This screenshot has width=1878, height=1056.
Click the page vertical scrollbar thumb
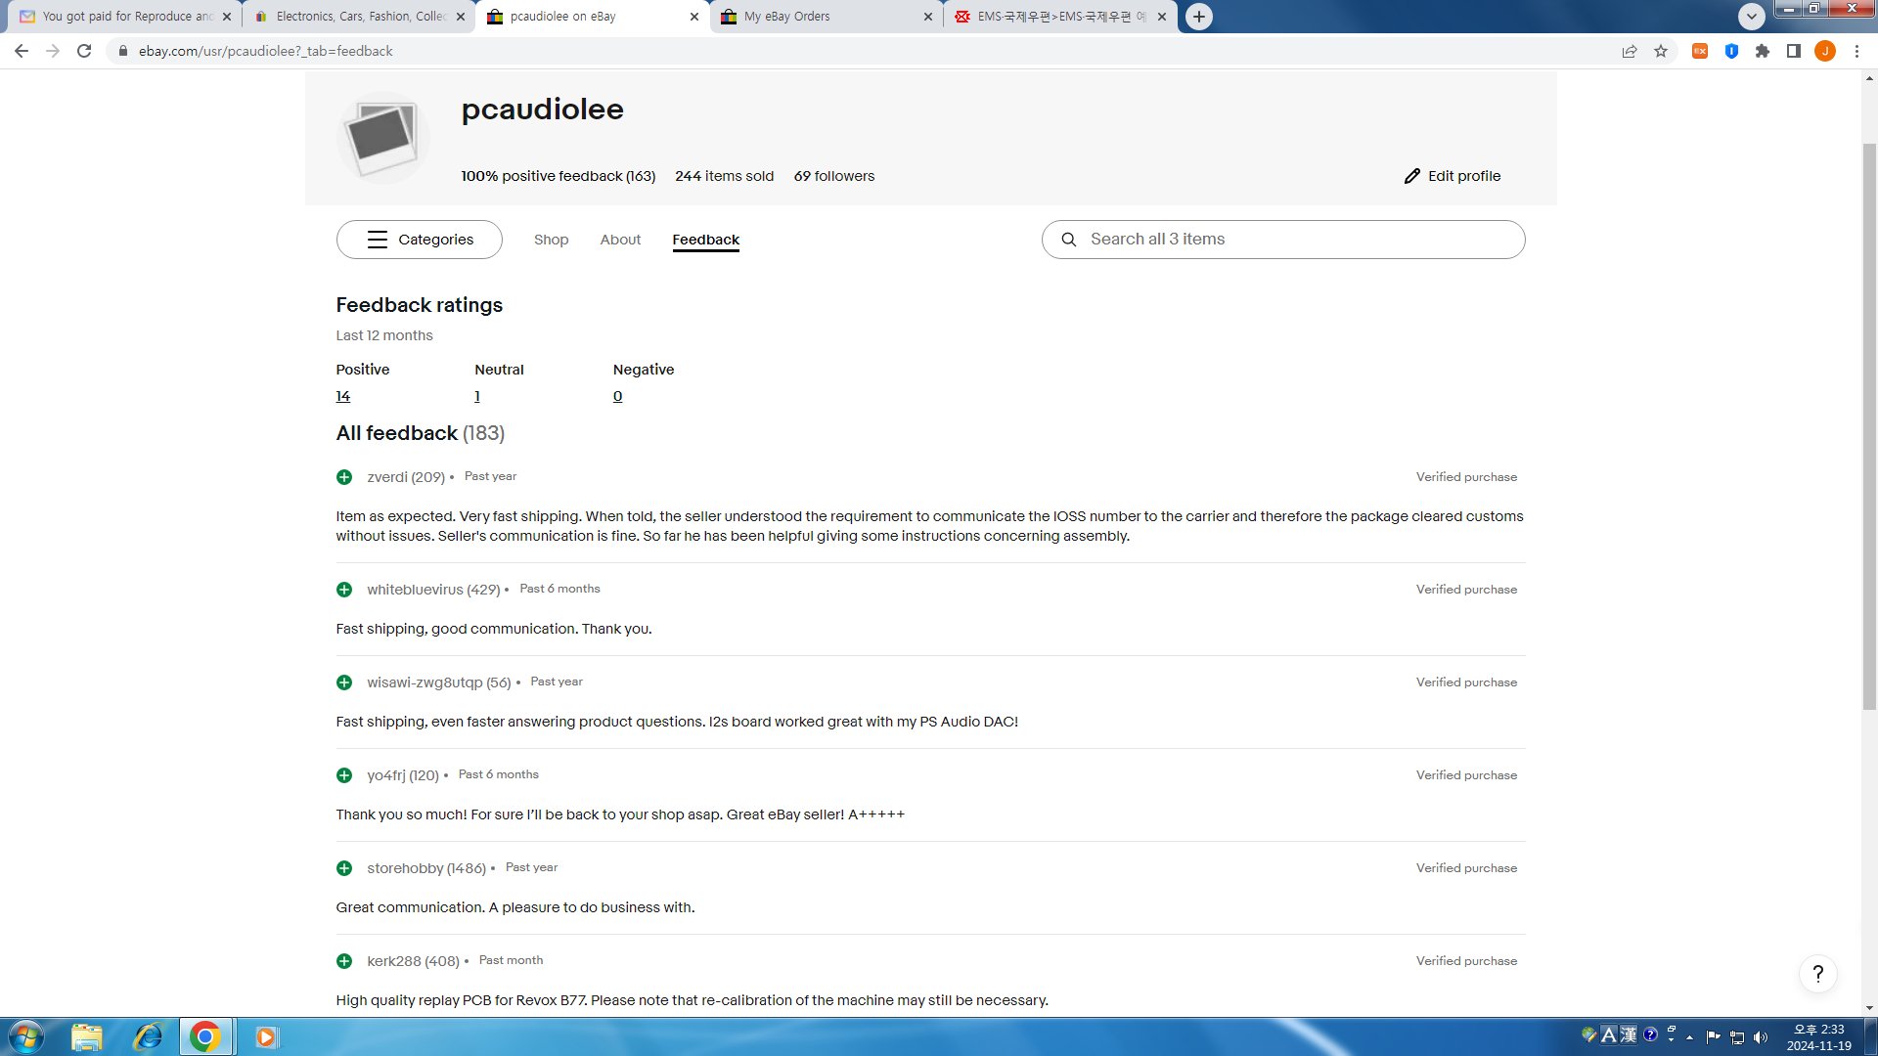(x=1869, y=425)
